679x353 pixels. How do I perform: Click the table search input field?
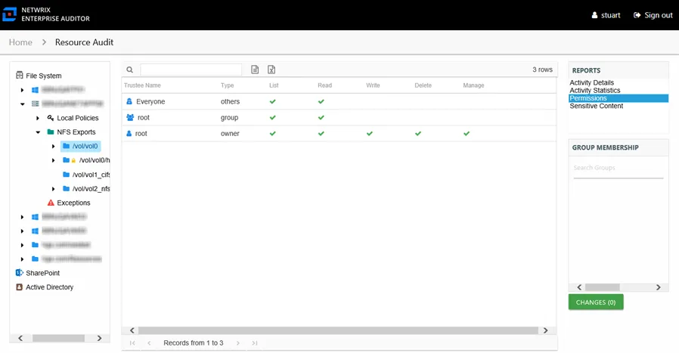tap(191, 70)
